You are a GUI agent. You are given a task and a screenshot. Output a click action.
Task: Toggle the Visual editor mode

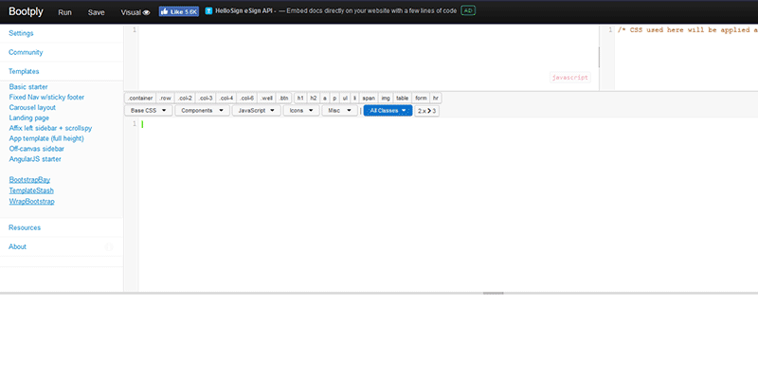tap(135, 12)
